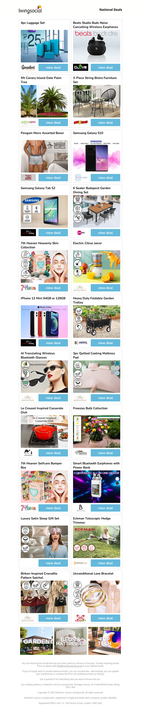
Task: Click the Personal Choice logo under Hedge Trimmer
Action: click(x=81, y=563)
